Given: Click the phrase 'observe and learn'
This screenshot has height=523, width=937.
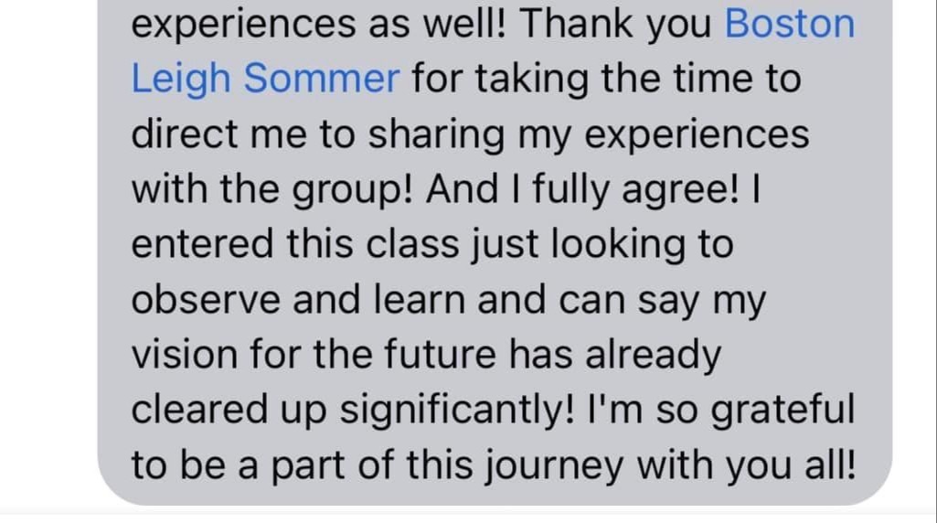Looking at the screenshot, I should click(298, 300).
